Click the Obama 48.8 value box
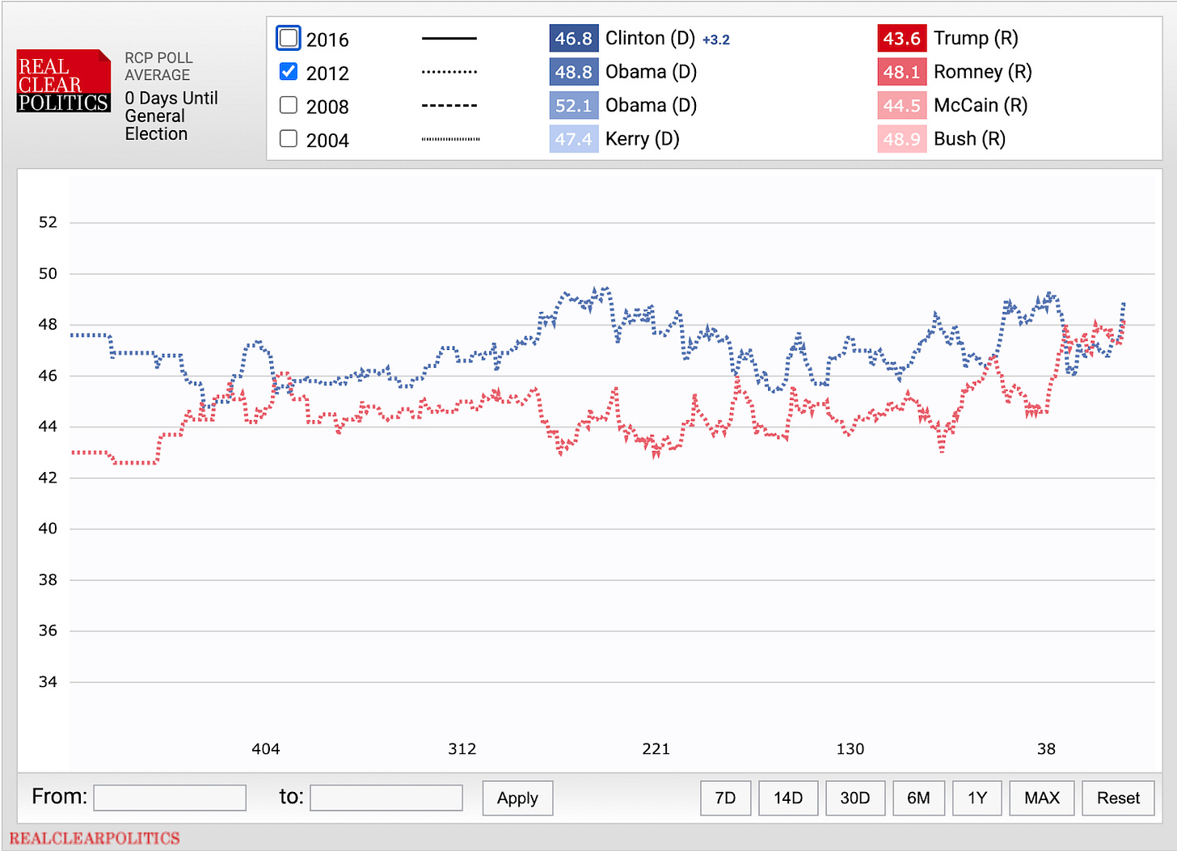 tap(573, 72)
